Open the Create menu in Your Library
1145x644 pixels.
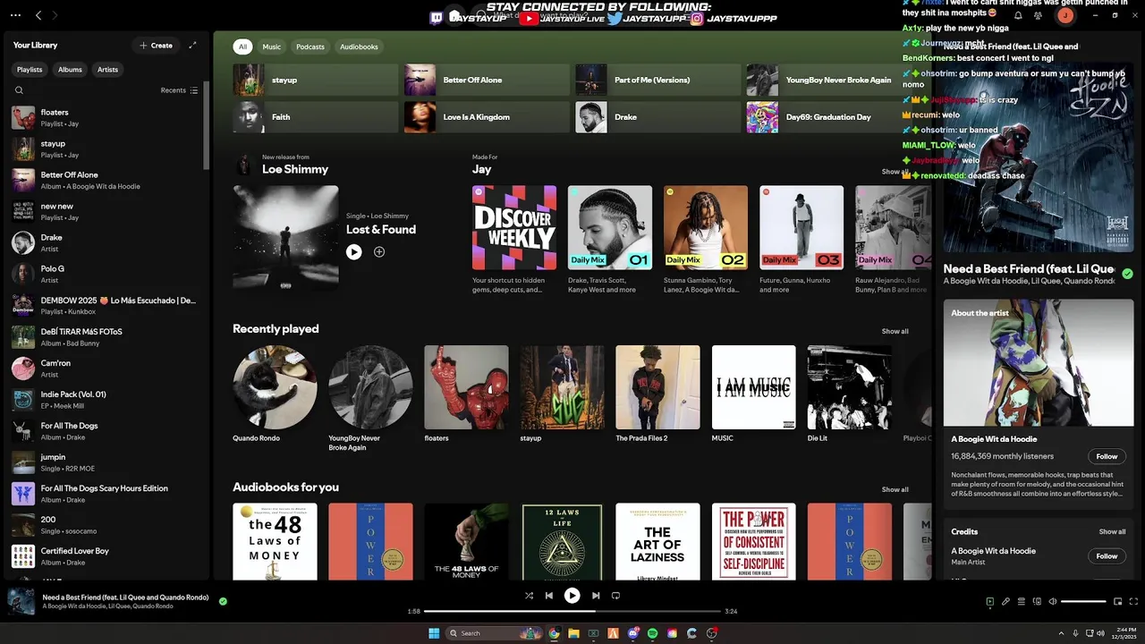pyautogui.click(x=157, y=46)
